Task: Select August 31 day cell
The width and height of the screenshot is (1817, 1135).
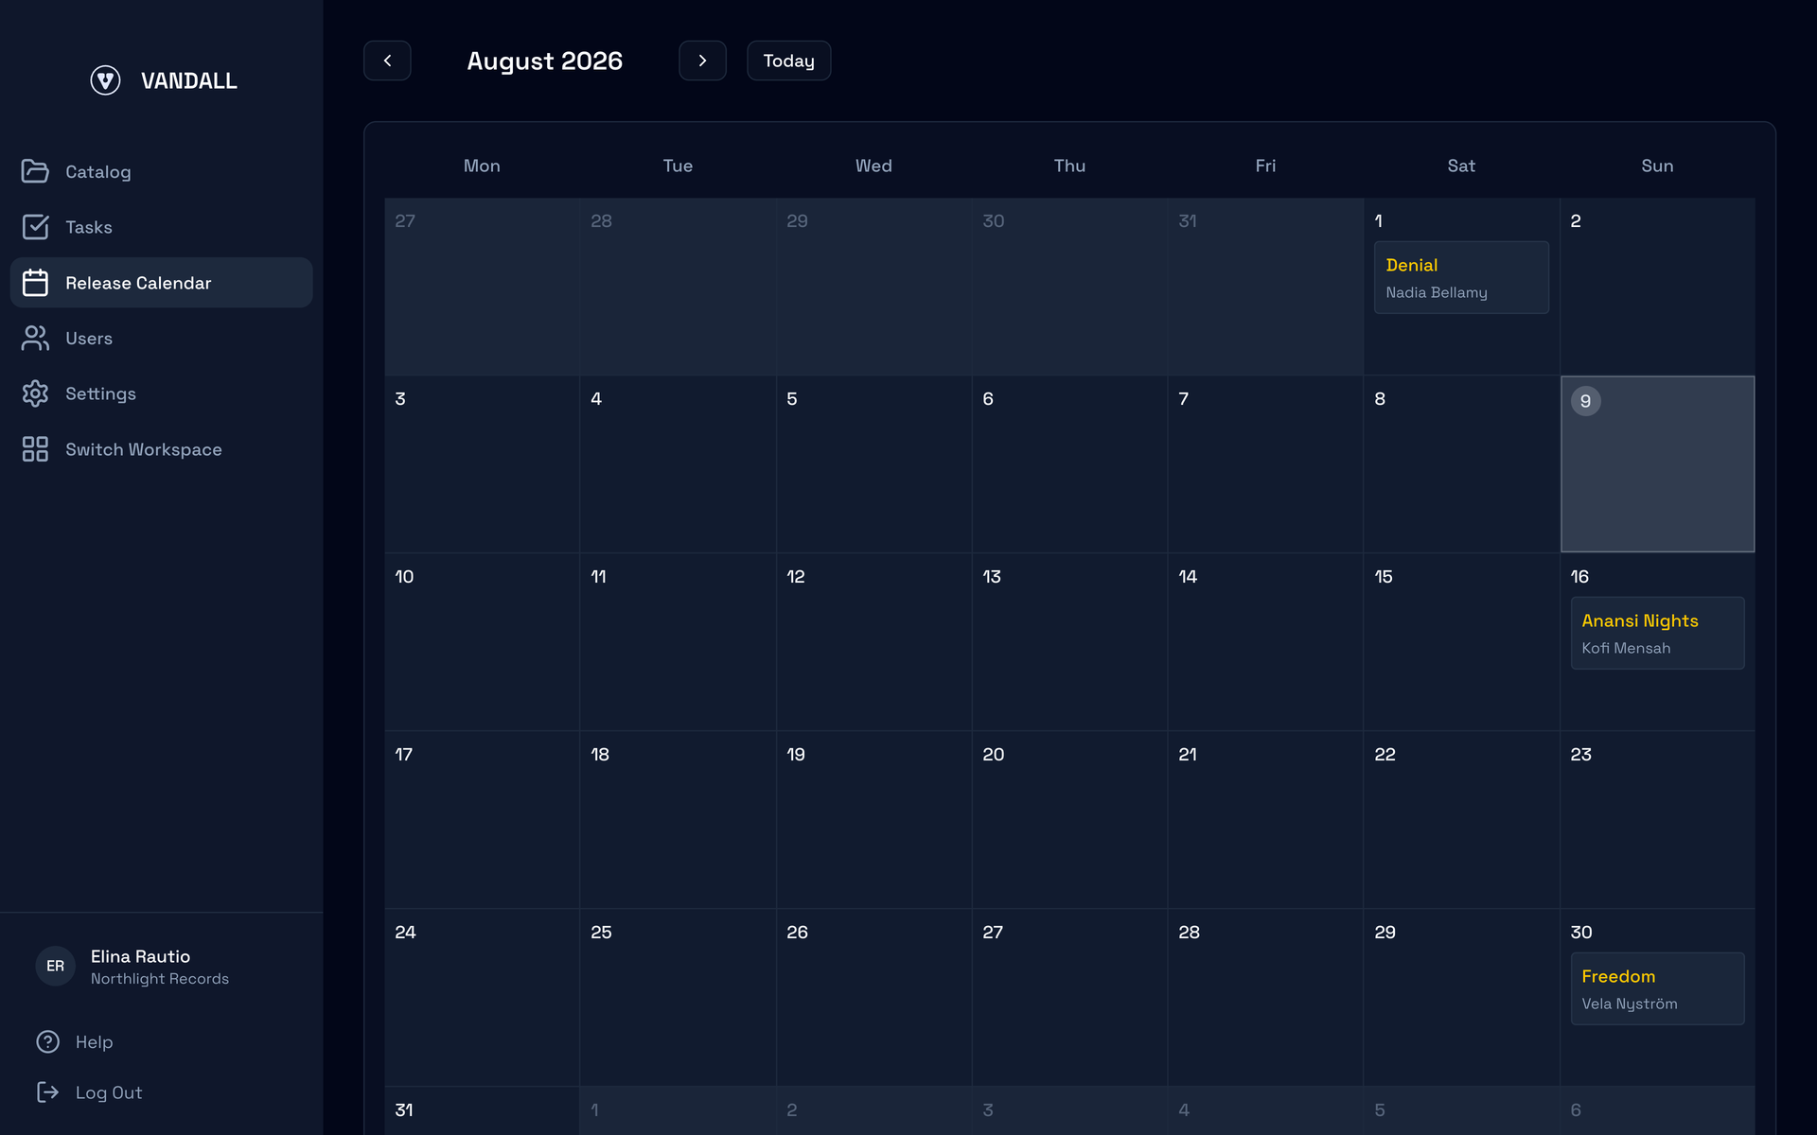Action: click(482, 1111)
